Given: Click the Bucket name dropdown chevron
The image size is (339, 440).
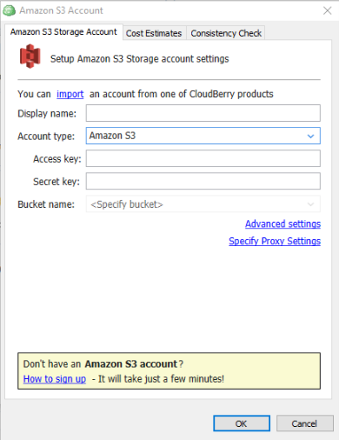Looking at the screenshot, I should click(310, 204).
